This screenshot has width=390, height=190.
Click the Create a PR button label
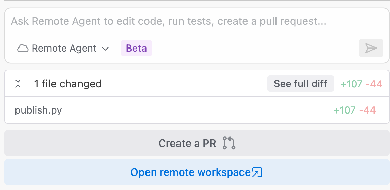[x=187, y=143]
